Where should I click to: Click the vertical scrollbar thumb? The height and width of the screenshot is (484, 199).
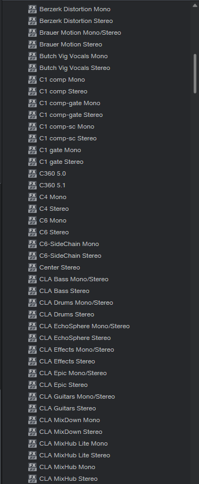pos(195,74)
